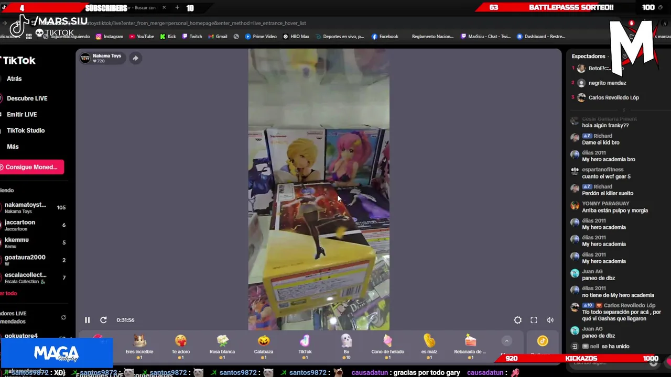Screen dimensions: 671x377
Task: Open Descubre LIVE in the sidebar
Action: tap(27, 98)
